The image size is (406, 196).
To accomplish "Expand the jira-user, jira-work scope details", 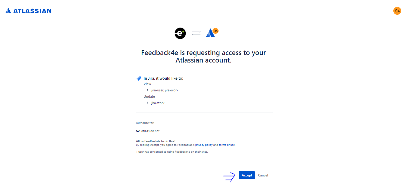I will point(165,90).
